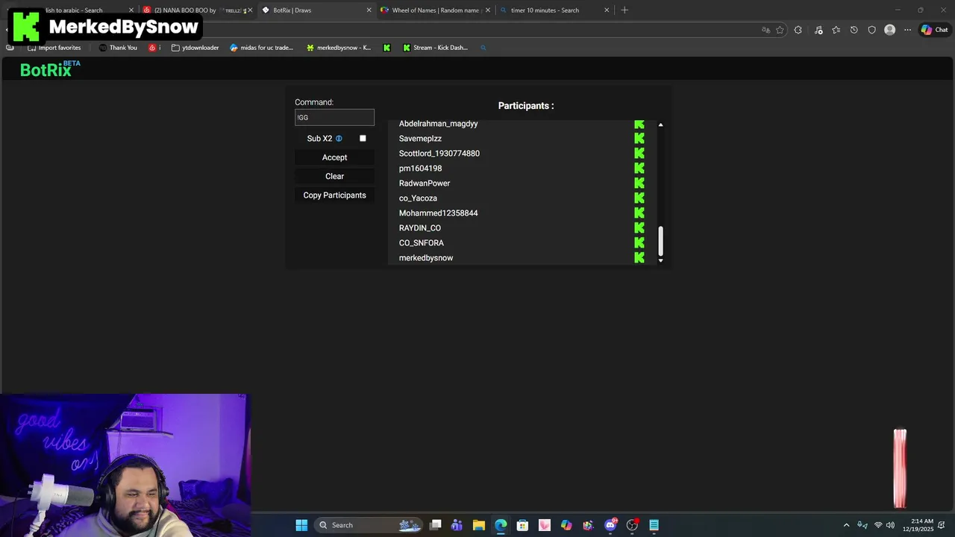This screenshot has width=955, height=537.
Task: Select participant co_Yacoza
Action: click(418, 198)
